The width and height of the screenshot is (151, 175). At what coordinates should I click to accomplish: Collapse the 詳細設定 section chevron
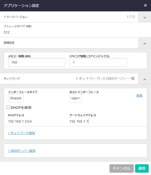click(145, 43)
